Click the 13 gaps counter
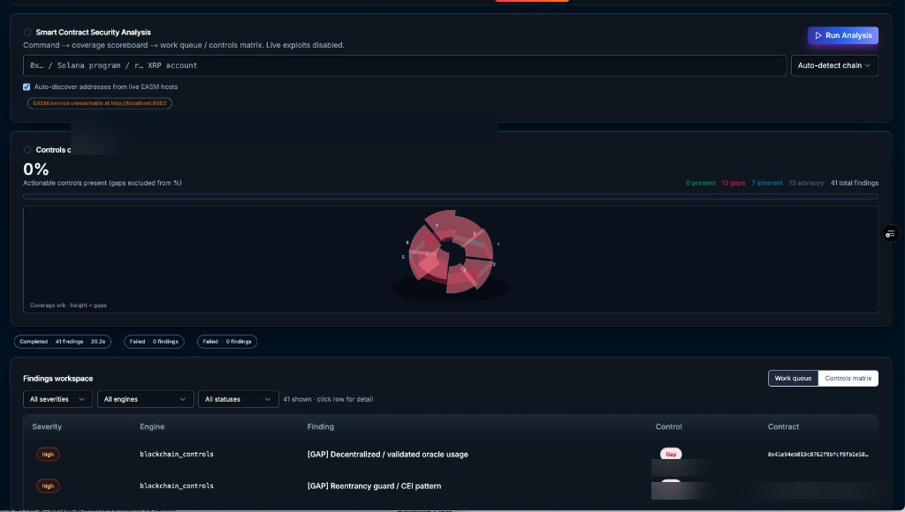The image size is (905, 512). click(x=733, y=184)
